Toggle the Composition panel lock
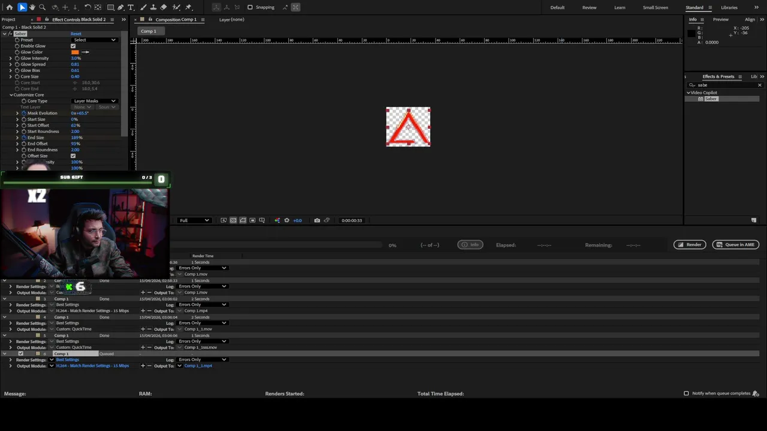This screenshot has height=431, width=767. click(150, 19)
